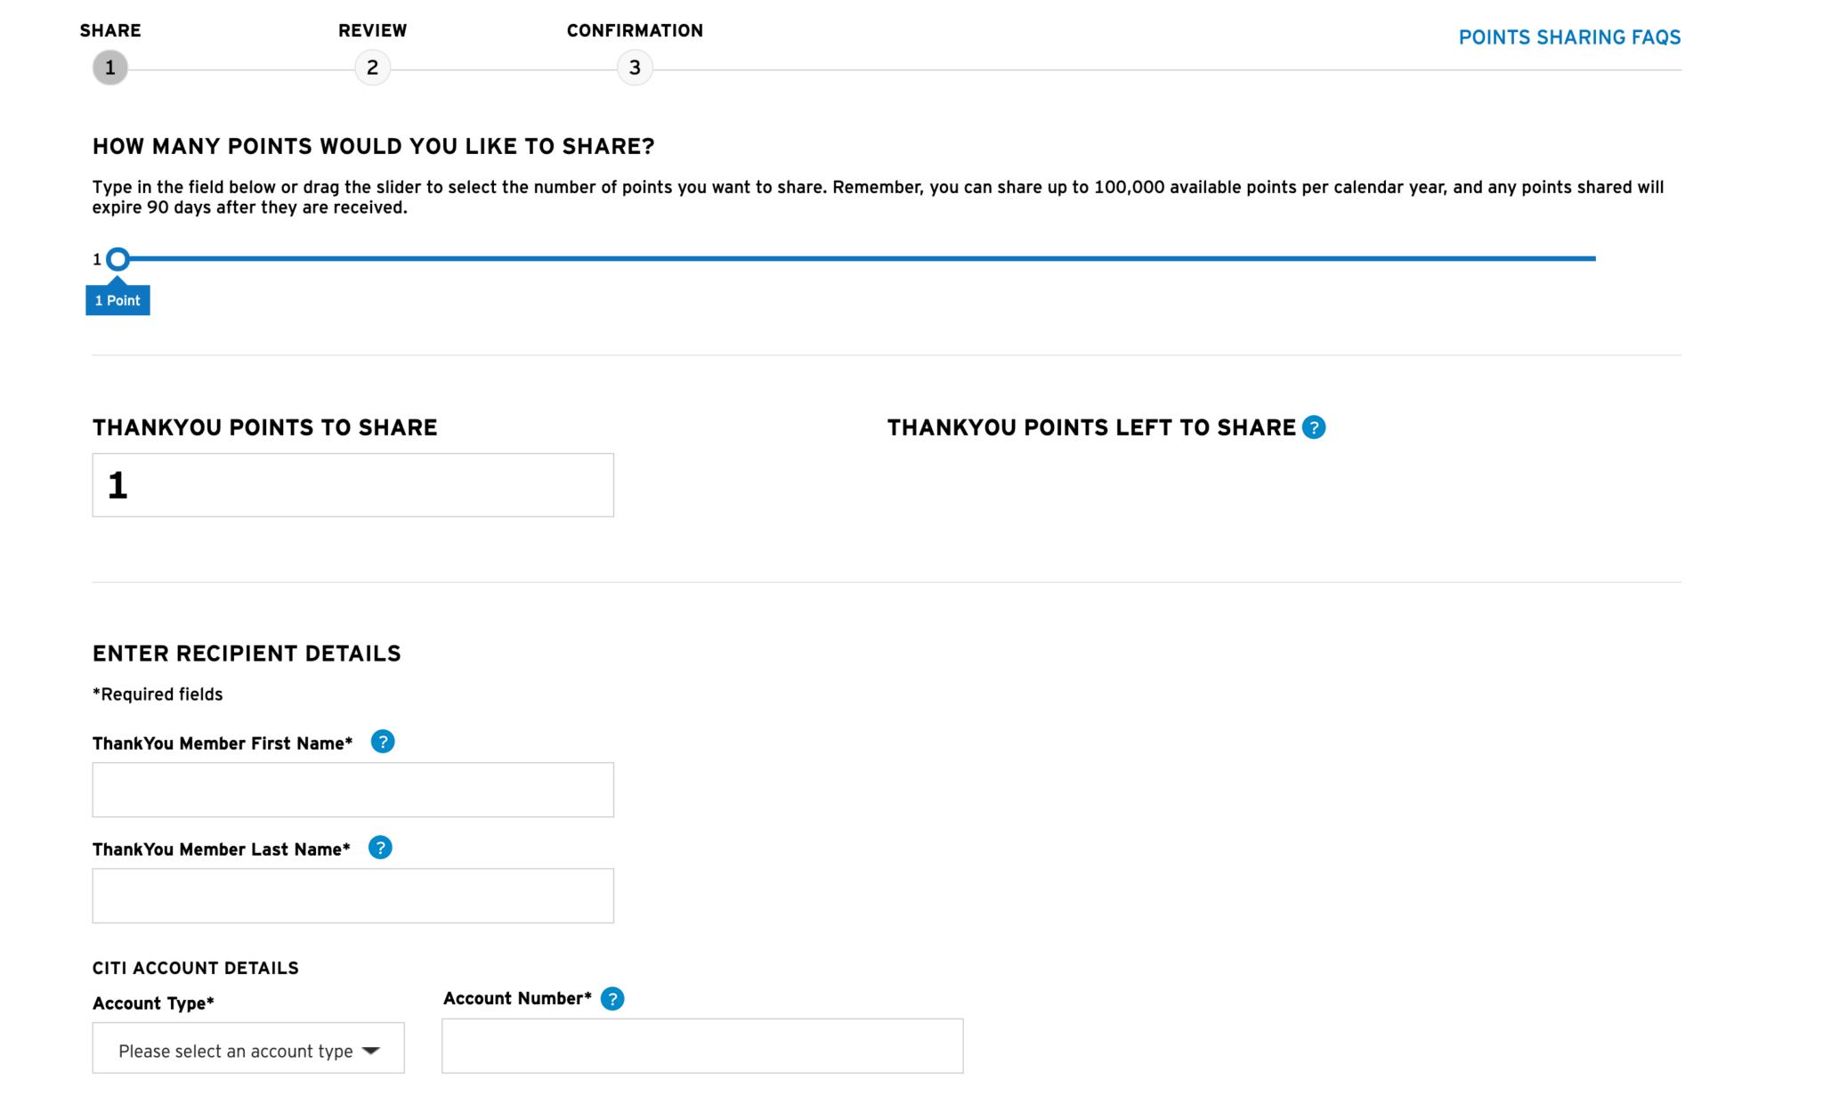Open POINTS SHARING FAQS

coord(1569,37)
